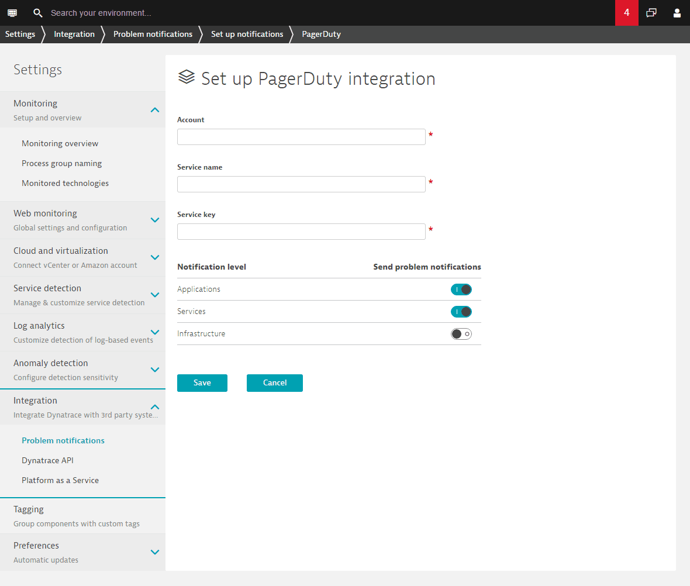690x586 pixels.
Task: Open Monitored technologies settings
Action: pyautogui.click(x=65, y=183)
